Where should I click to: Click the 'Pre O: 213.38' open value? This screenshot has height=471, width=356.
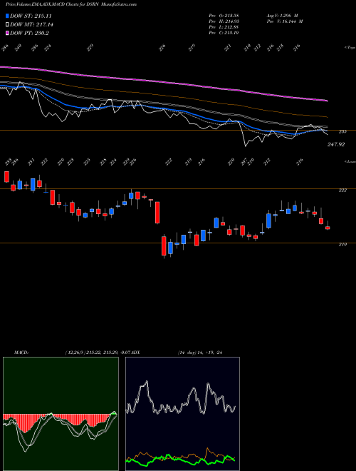[224, 16]
